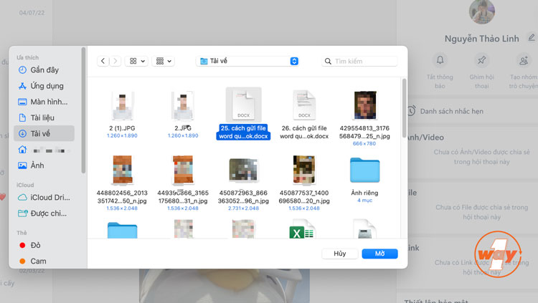The image size is (538, 303).
Task: Open the group-by view dropdown
Action: (x=164, y=61)
